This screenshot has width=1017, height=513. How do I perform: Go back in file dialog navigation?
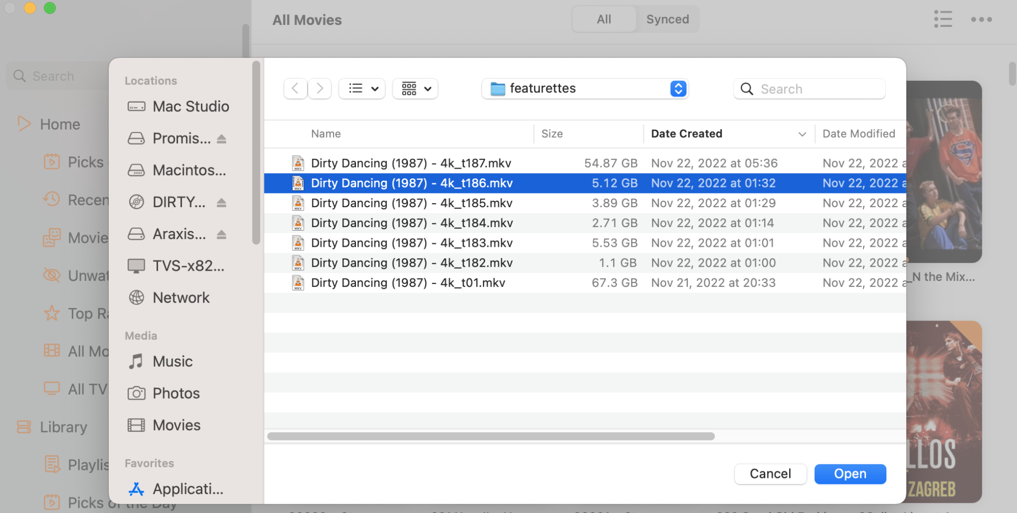point(295,88)
